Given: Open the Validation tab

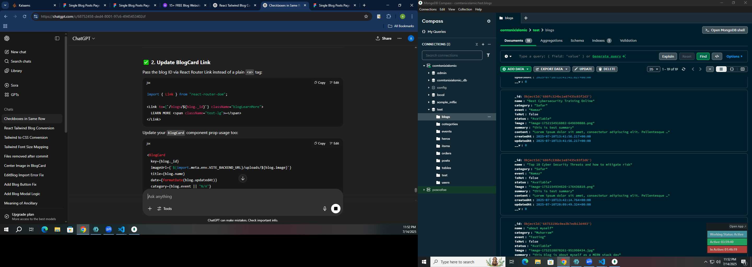Looking at the screenshot, I should [628, 40].
